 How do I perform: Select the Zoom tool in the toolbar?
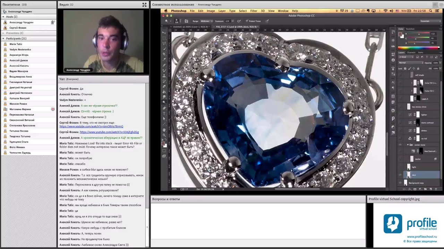pos(164,135)
